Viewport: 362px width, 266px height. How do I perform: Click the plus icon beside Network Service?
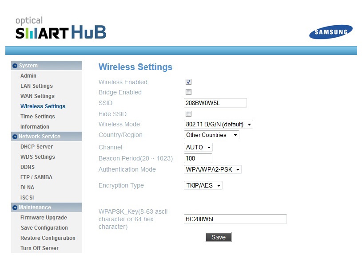pyautogui.click(x=15, y=137)
